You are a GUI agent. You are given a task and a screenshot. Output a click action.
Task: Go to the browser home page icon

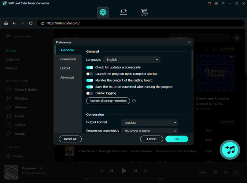[x=6, y=23]
